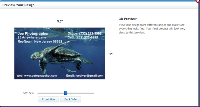The width and height of the screenshot is (200, 107).
Task: Click the 2" height dimension label
Action: tap(111, 54)
